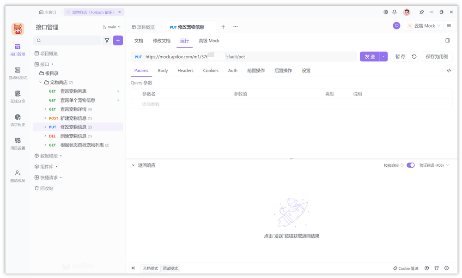The width and height of the screenshot is (462, 278).
Task: Open 请求历史 sidebar icon
Action: [x=18, y=120]
